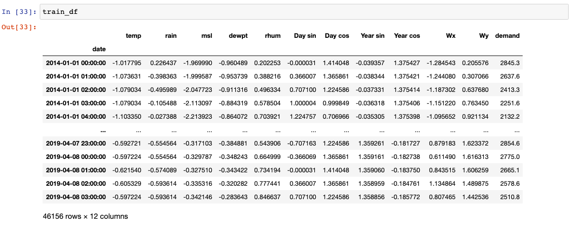Select row index 2014-01-01 01:00:00

(76, 77)
